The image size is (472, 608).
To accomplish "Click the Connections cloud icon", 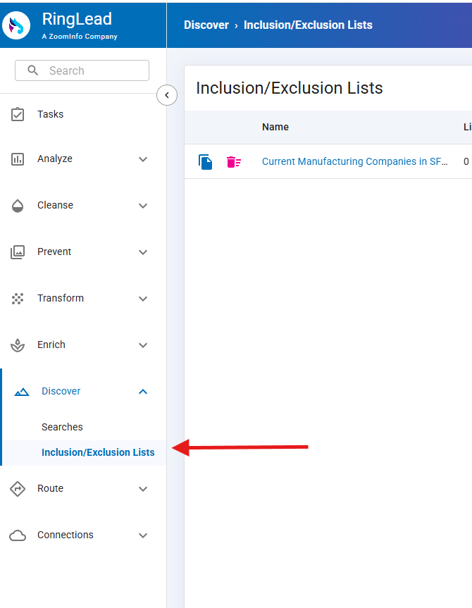I will pyautogui.click(x=18, y=535).
